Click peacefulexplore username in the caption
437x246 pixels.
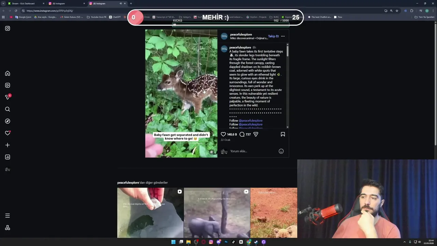240,47
